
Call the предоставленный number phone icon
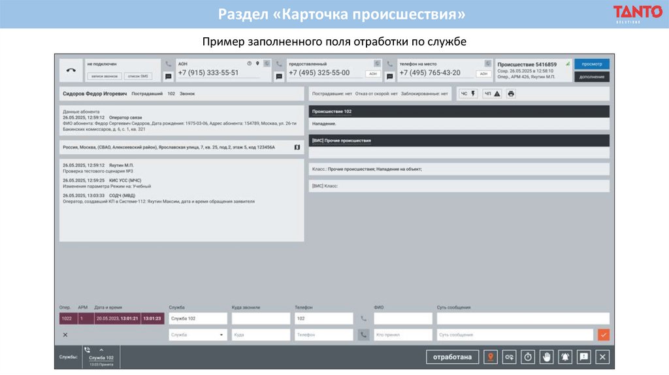click(x=279, y=64)
